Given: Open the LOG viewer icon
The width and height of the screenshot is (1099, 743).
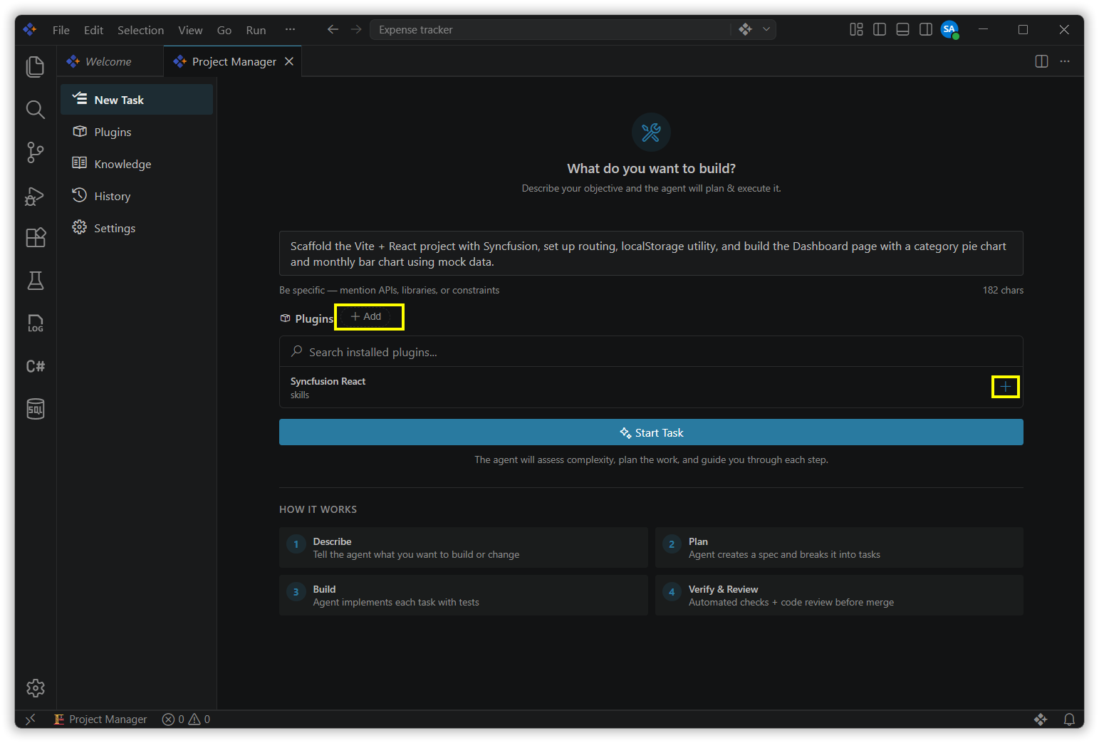Looking at the screenshot, I should pyautogui.click(x=35, y=323).
